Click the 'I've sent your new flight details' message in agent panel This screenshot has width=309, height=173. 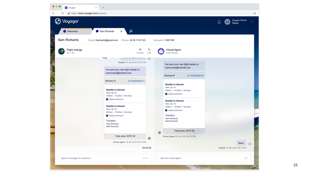184,66
